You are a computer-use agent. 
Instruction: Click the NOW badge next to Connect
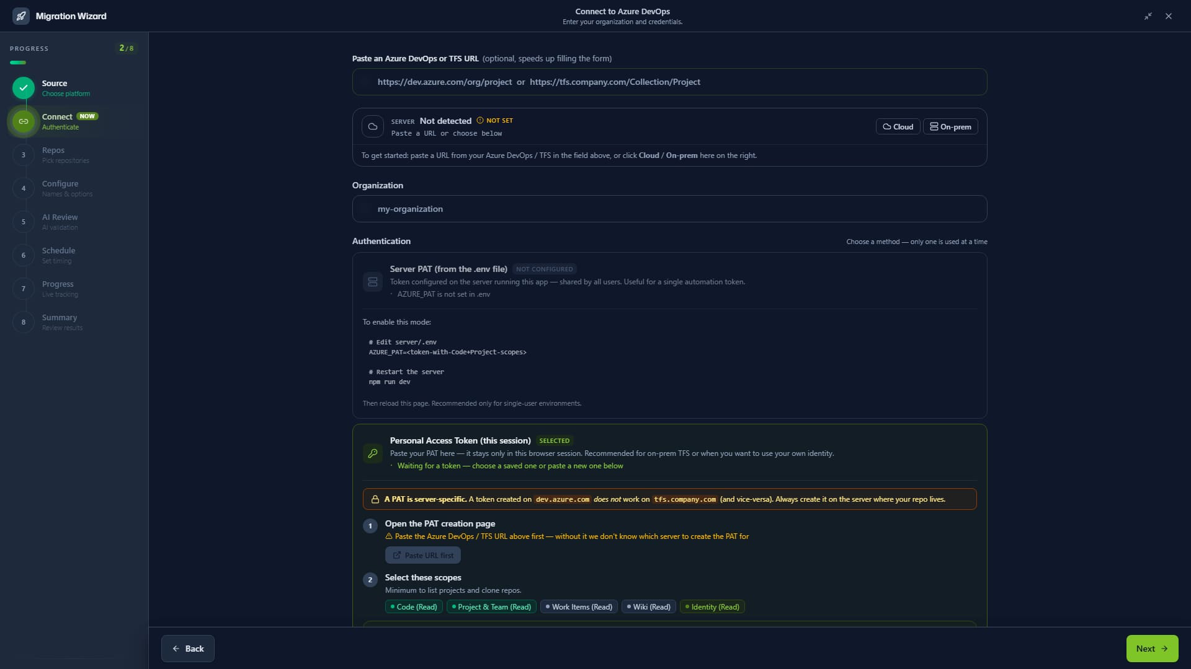point(87,116)
